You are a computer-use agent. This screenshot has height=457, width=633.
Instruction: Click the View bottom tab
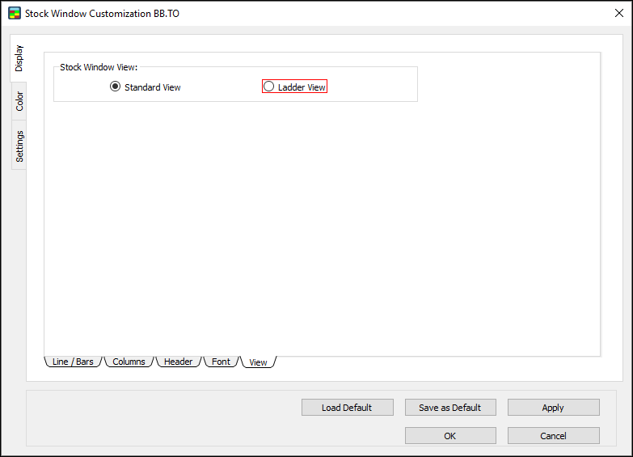click(x=258, y=362)
